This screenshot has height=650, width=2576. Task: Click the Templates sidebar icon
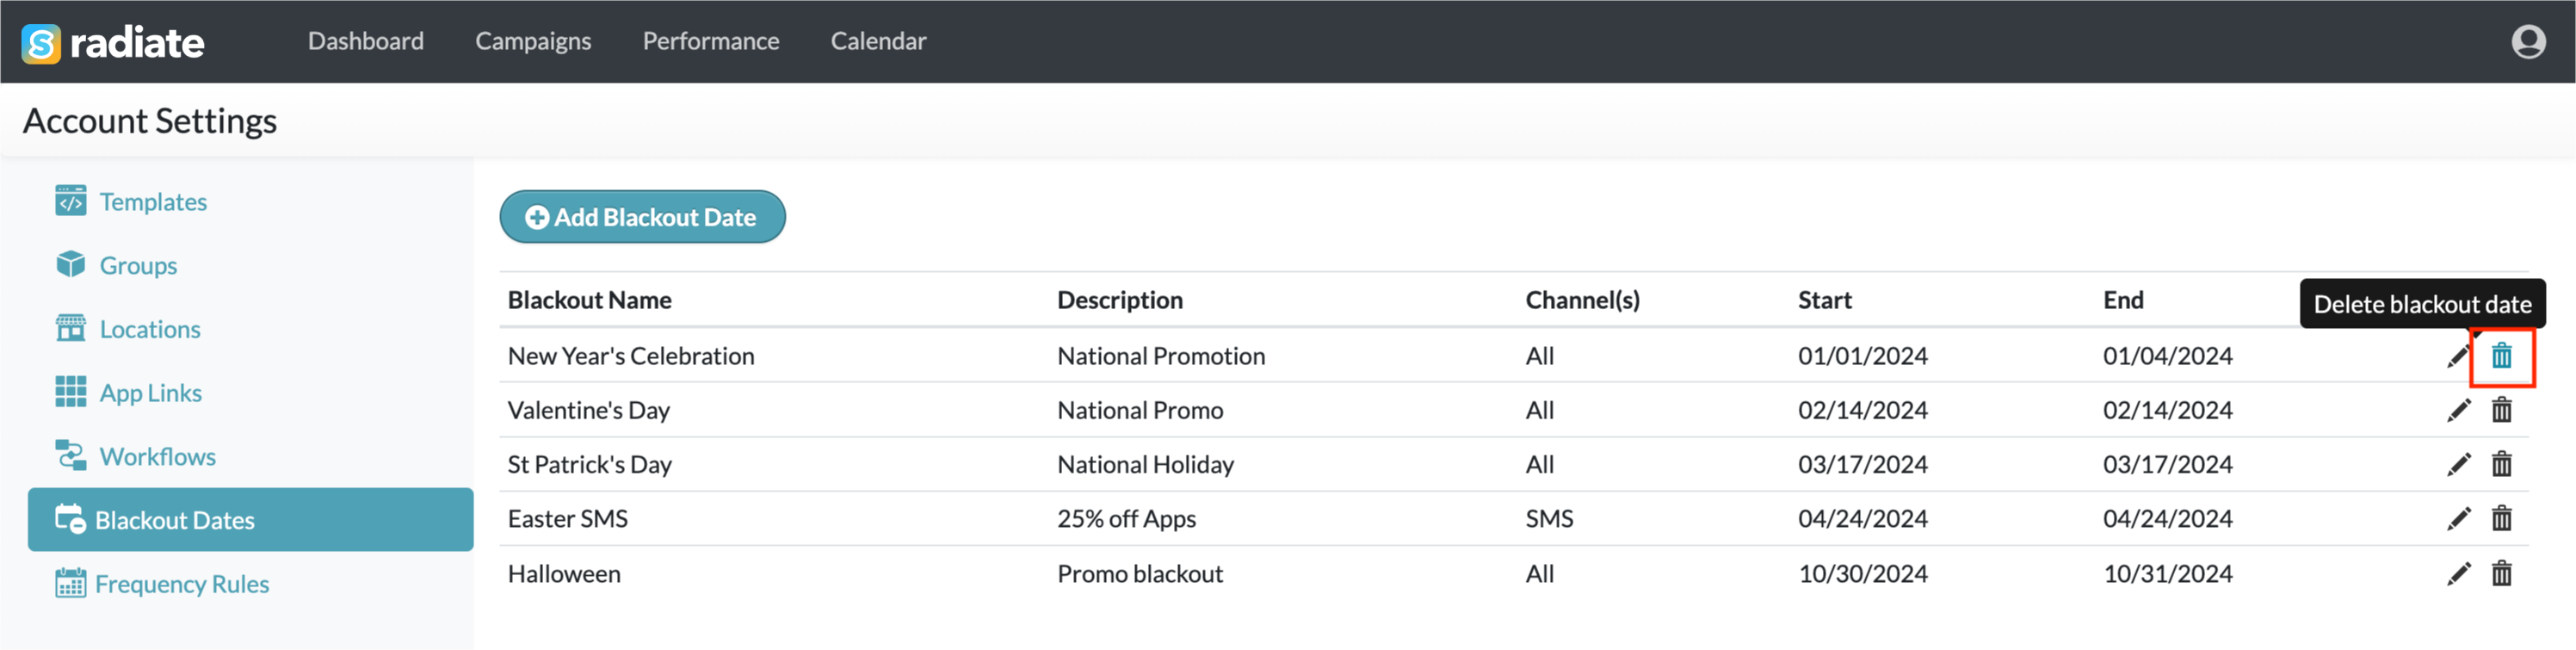(x=70, y=201)
